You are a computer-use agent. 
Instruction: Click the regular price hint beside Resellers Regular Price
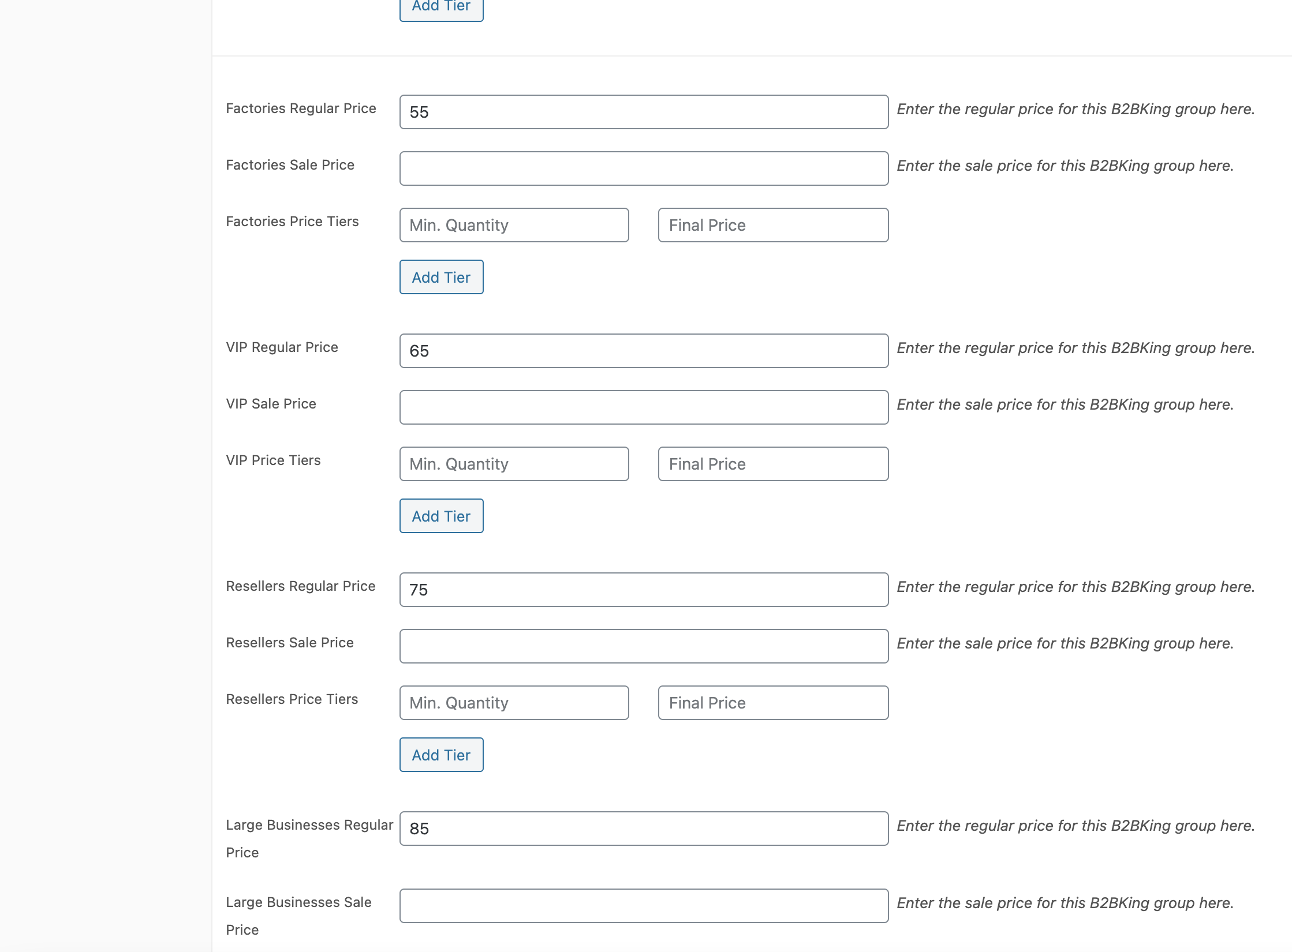tap(1076, 587)
